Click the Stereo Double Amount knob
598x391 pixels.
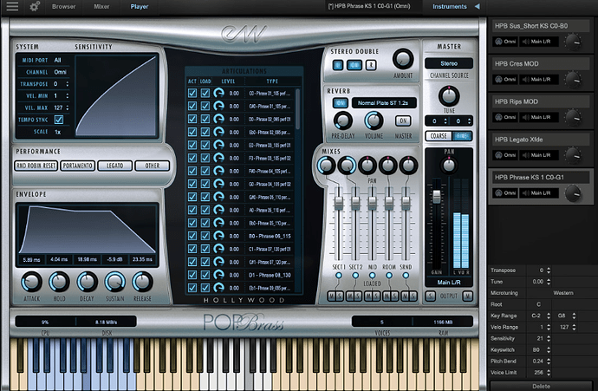pyautogui.click(x=403, y=59)
